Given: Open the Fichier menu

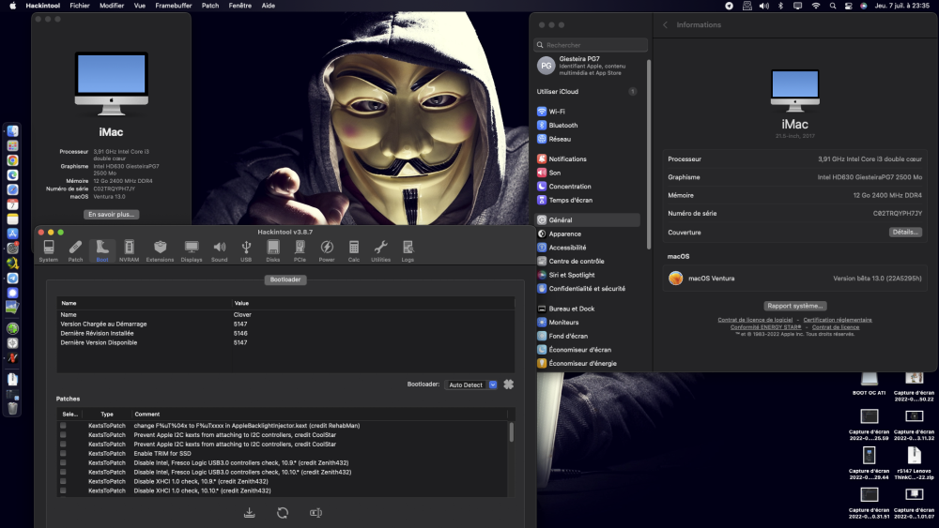Looking at the screenshot, I should 80,6.
